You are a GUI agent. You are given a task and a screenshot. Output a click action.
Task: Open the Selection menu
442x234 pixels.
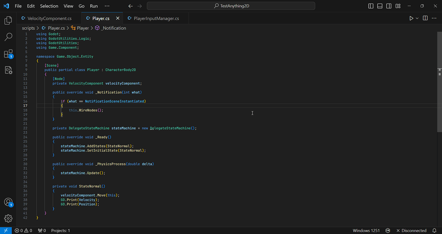49,6
